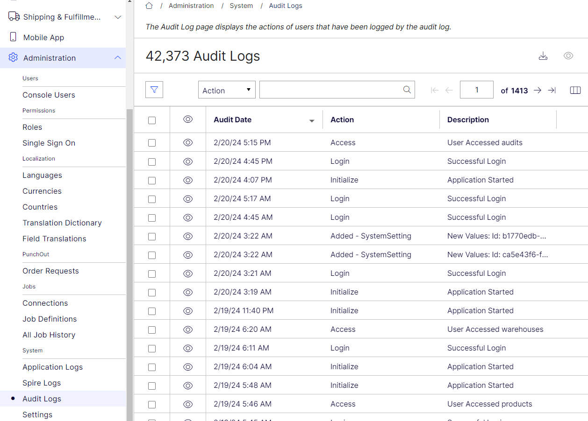Click the export/download audit logs icon
This screenshot has height=421, width=588.
point(543,56)
